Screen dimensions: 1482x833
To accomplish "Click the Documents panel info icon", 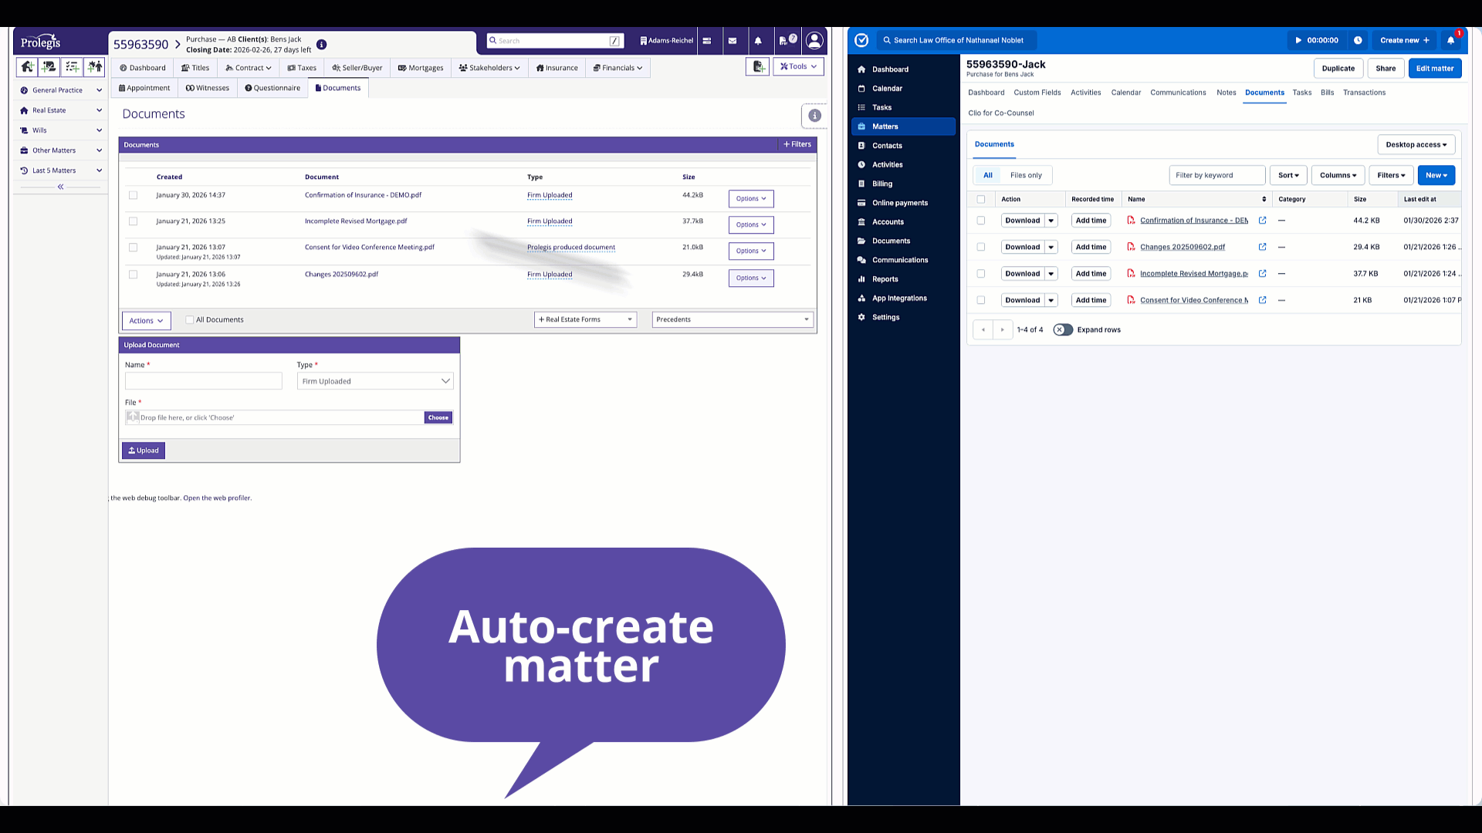I will [814, 116].
